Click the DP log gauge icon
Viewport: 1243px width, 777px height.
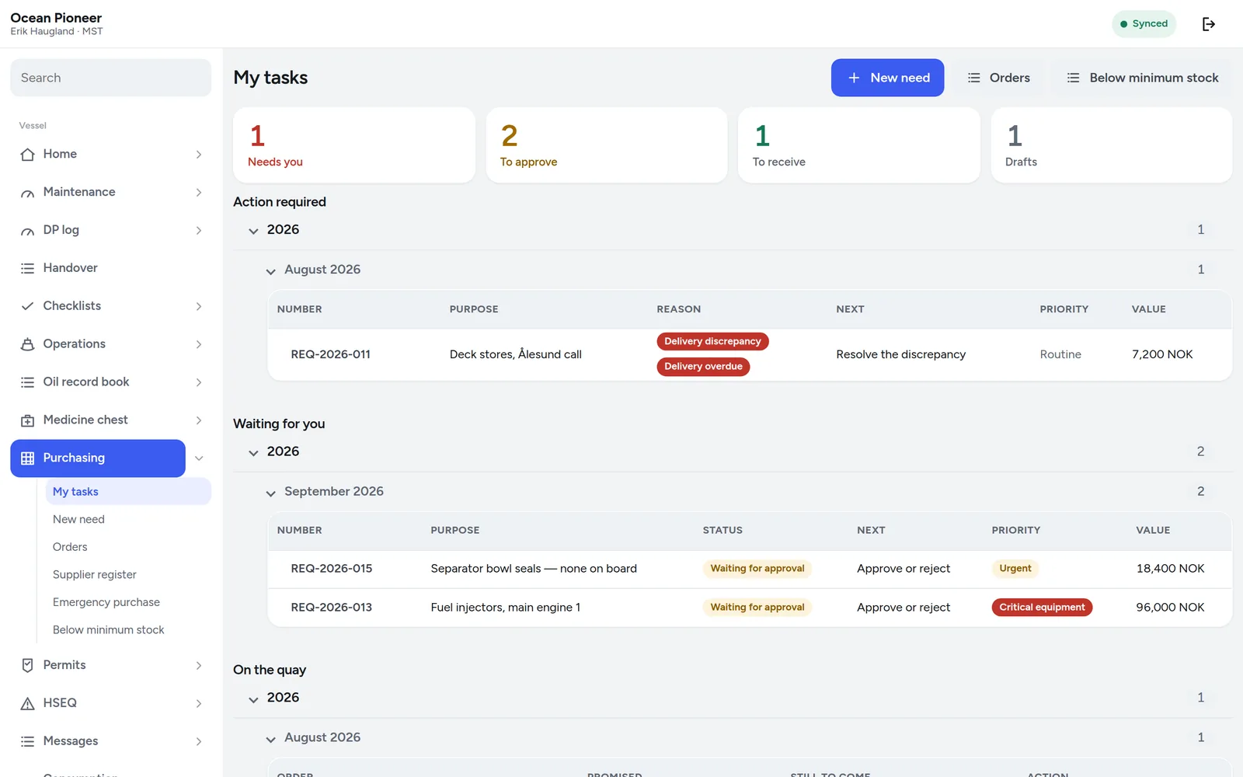(27, 231)
